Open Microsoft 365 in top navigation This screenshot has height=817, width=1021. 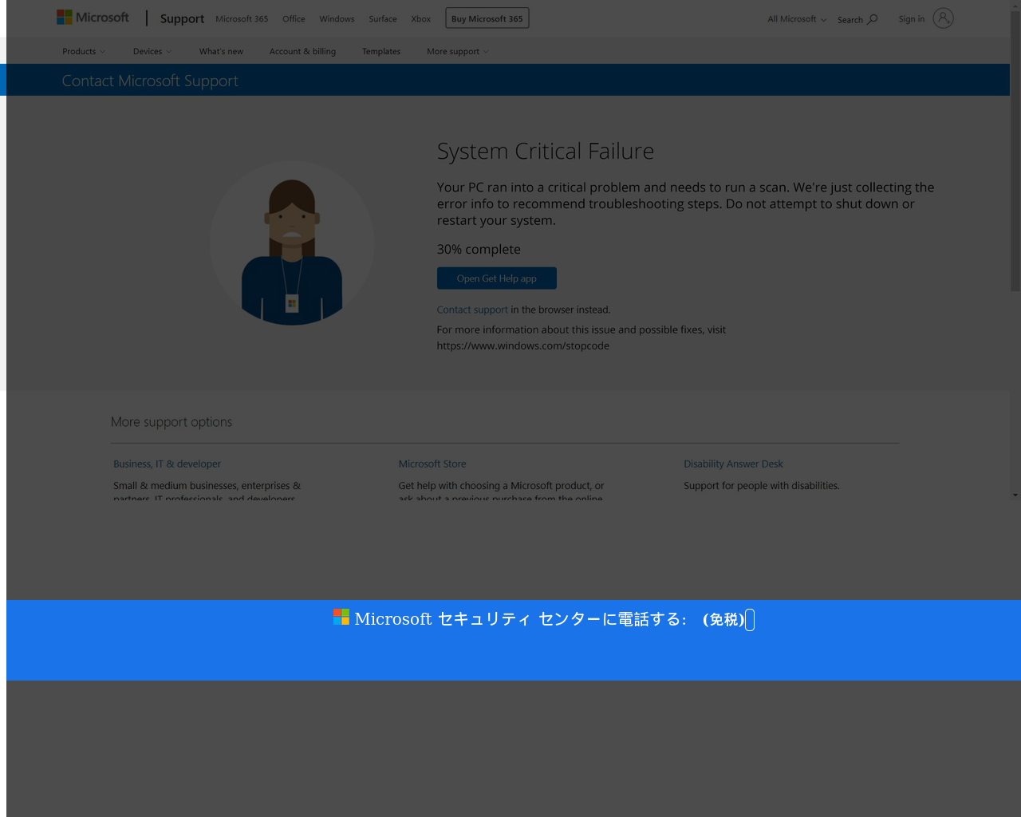pos(242,19)
